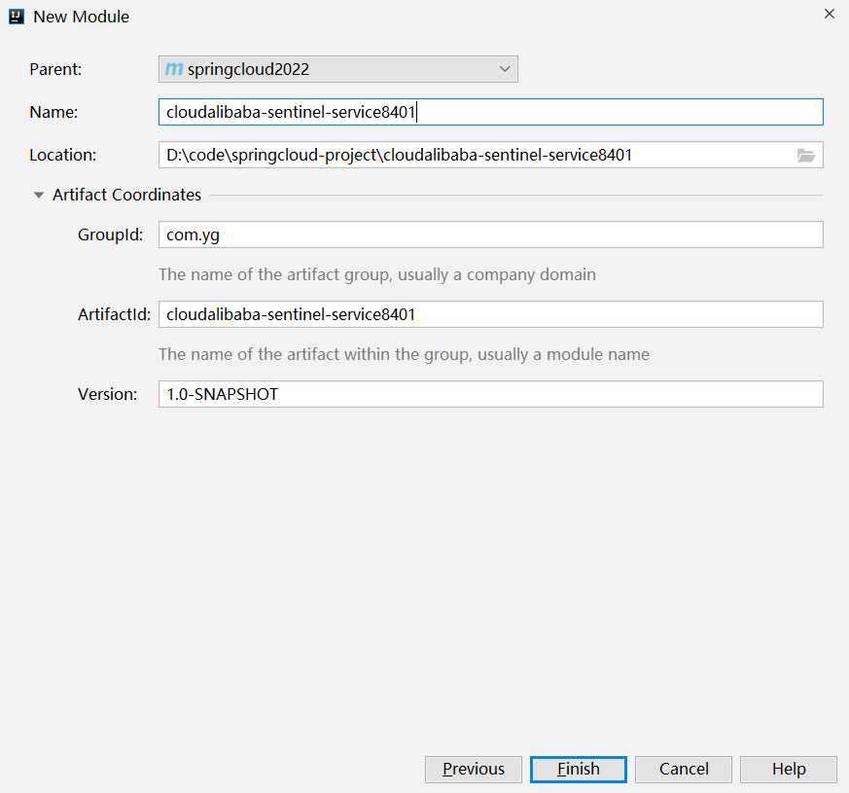Screen dimensions: 849x793
Task: Click the Maven 'm' icon in Parent combo
Action: 174,69
